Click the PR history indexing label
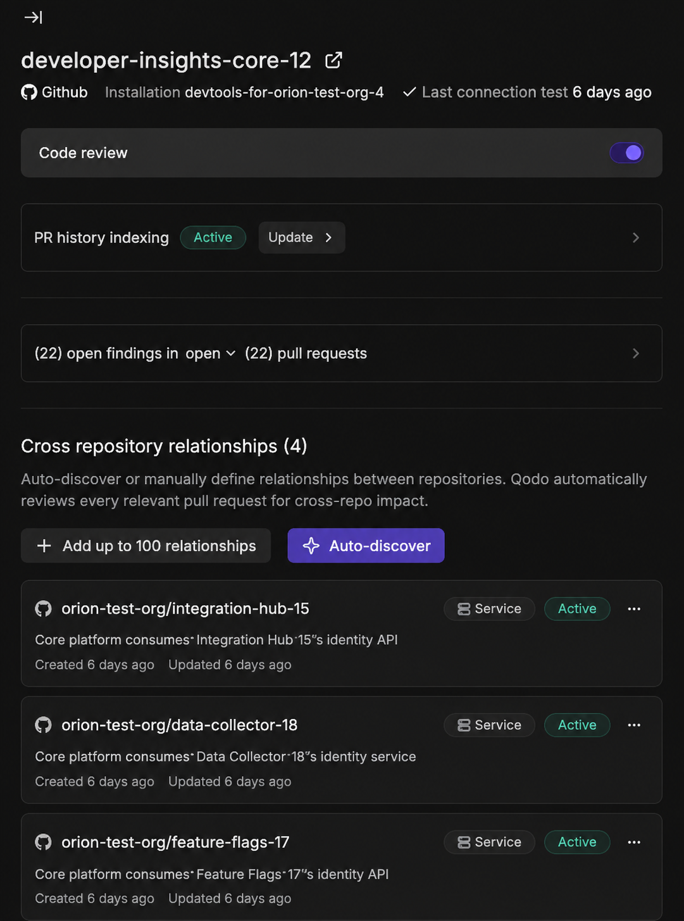The image size is (684, 921). [x=101, y=237]
